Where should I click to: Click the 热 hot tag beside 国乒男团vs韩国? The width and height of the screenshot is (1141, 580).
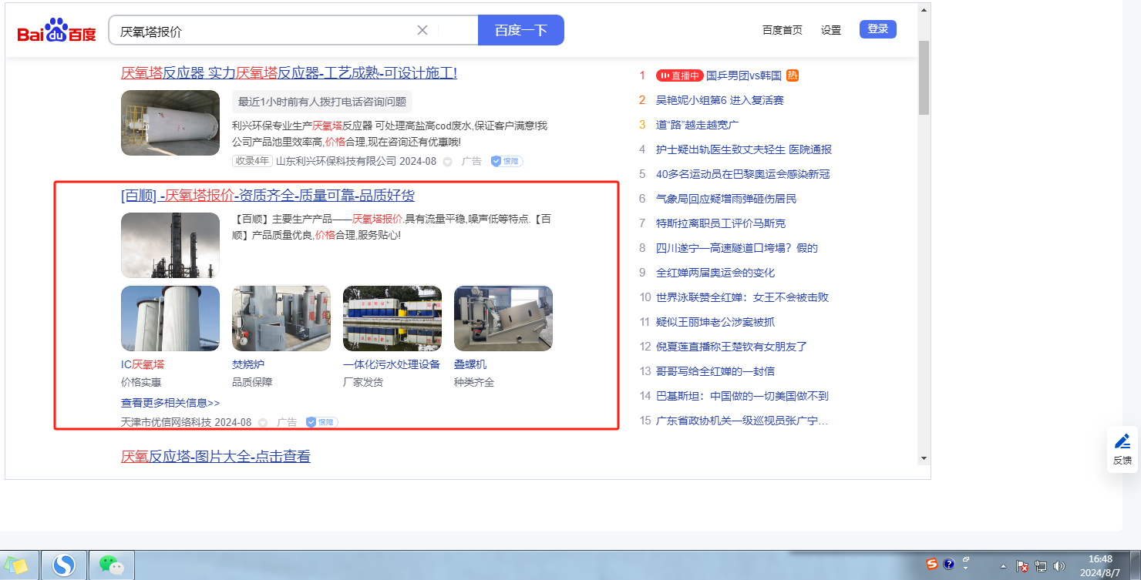[x=793, y=75]
